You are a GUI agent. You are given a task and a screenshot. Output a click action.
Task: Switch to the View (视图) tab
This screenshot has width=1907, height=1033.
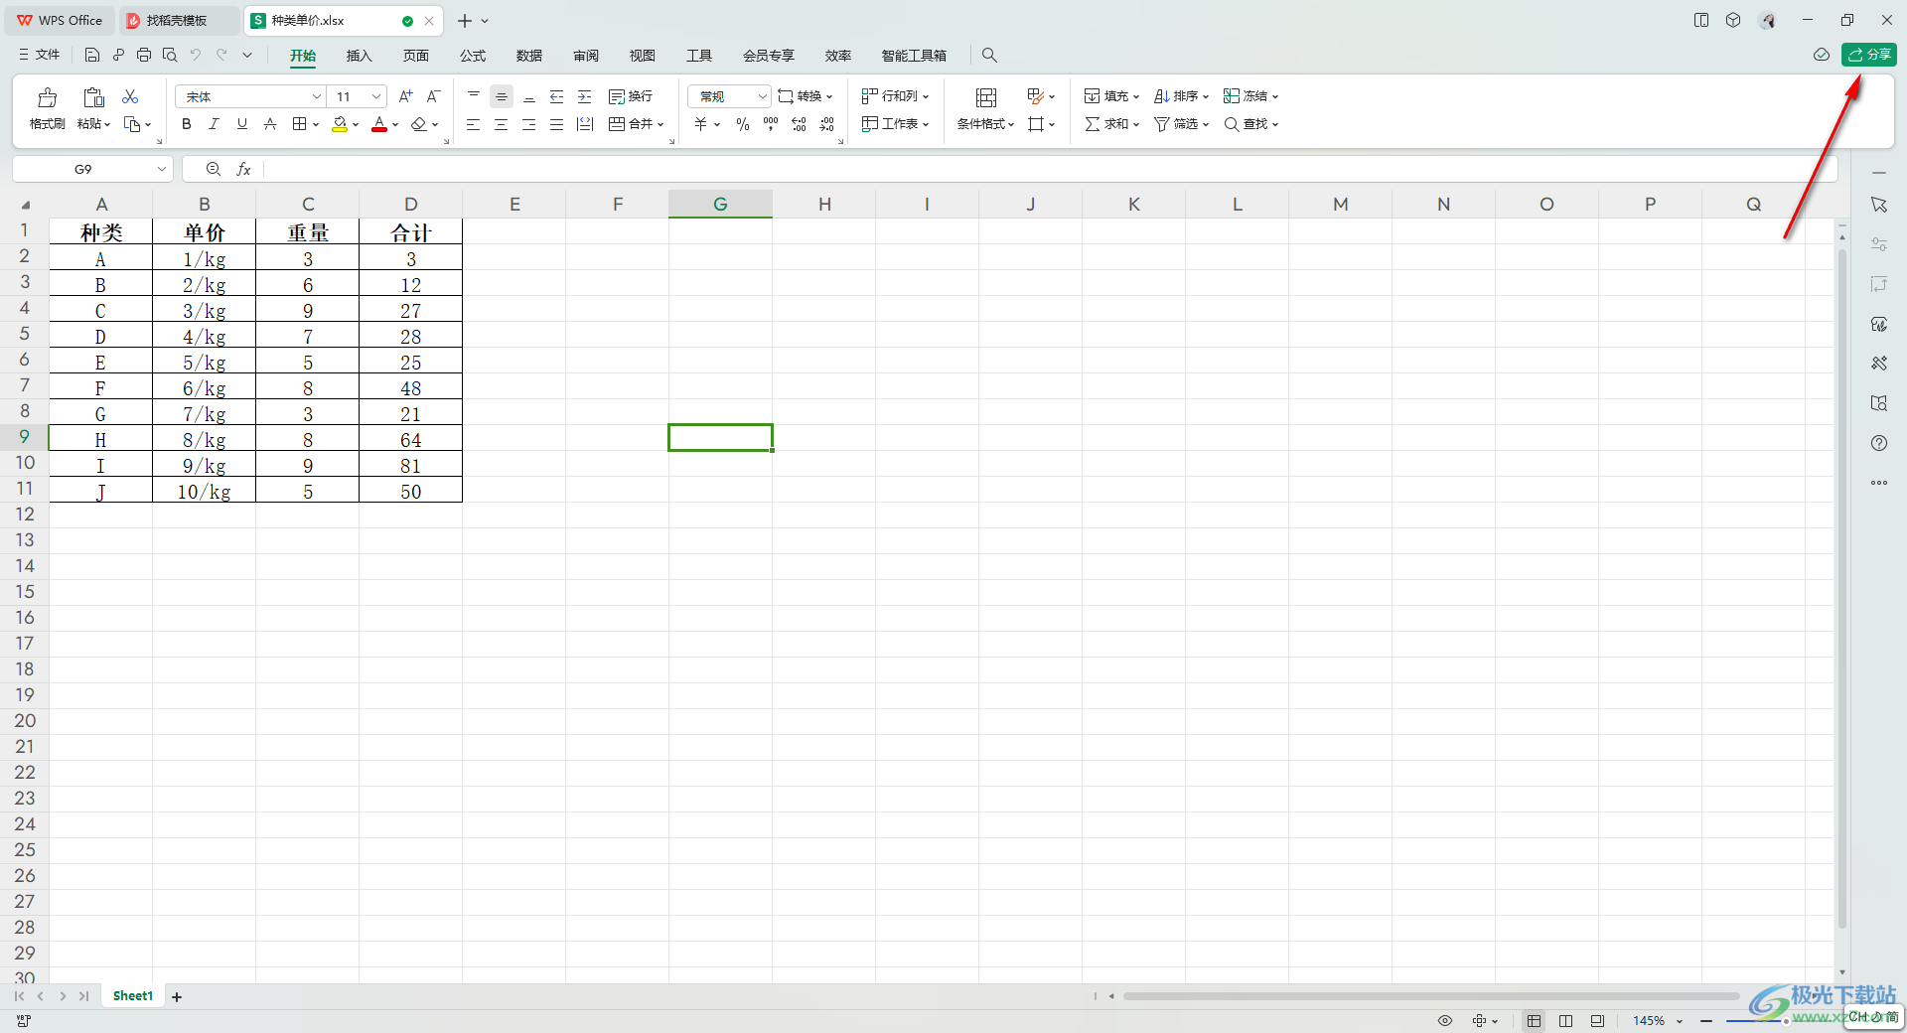click(x=643, y=56)
